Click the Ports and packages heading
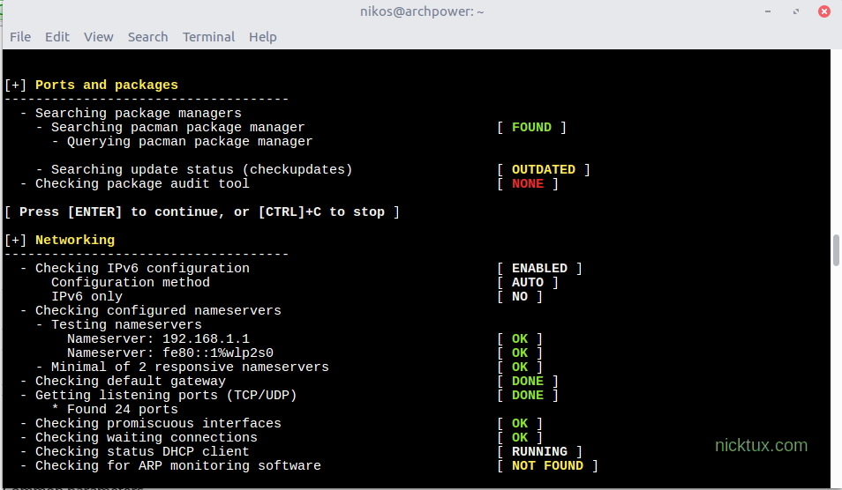Image resolution: width=842 pixels, height=490 pixels. 106,85
